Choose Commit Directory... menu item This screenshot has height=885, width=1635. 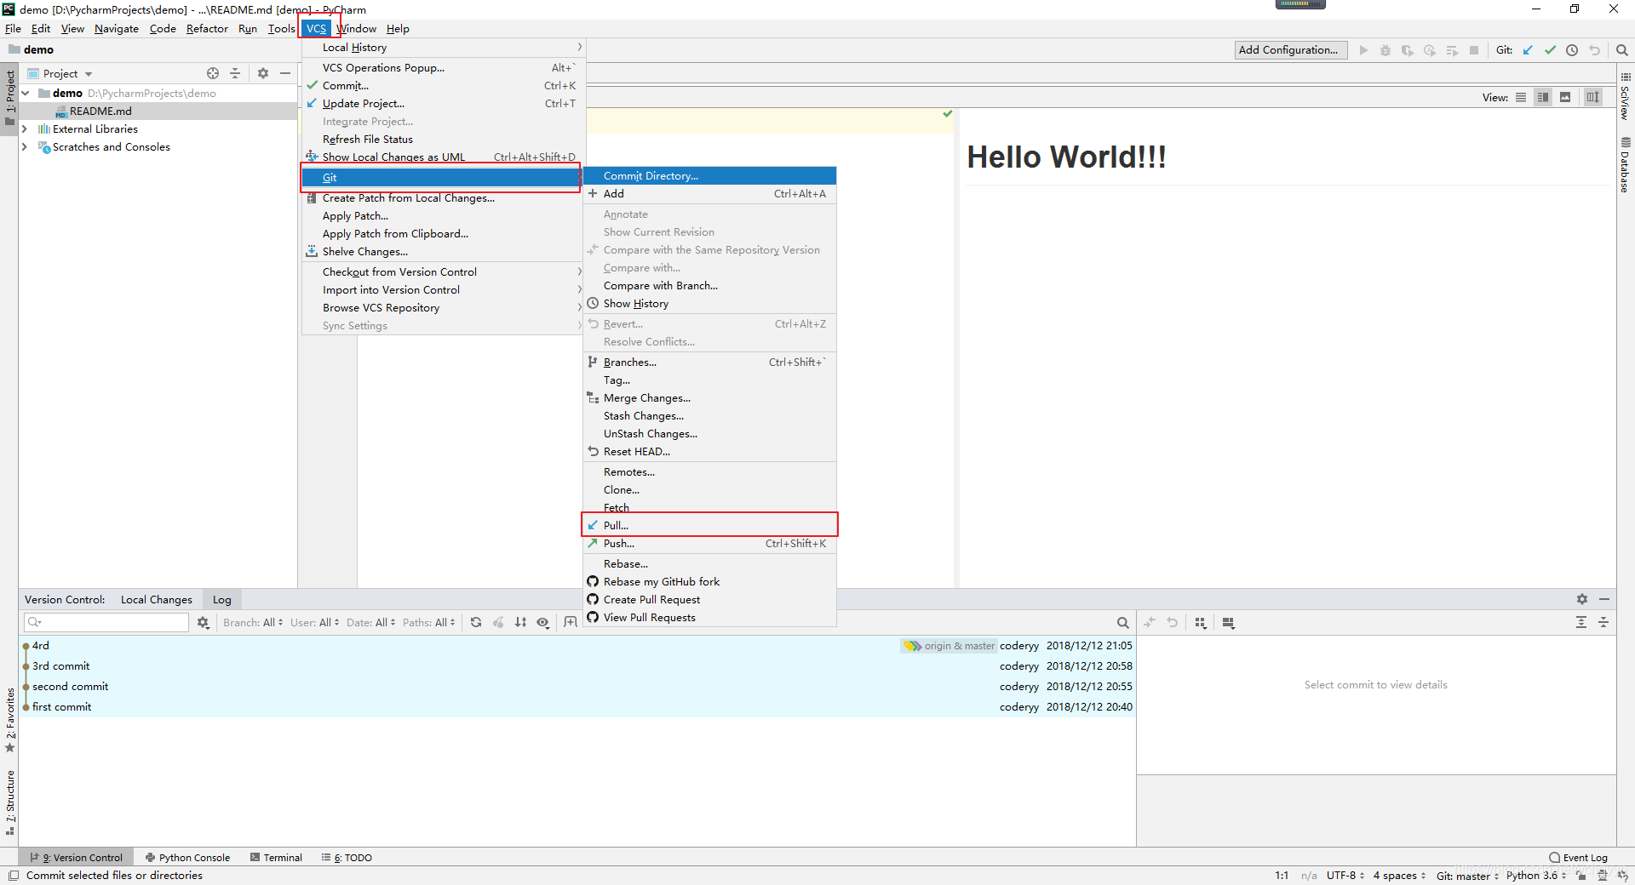[x=710, y=176]
